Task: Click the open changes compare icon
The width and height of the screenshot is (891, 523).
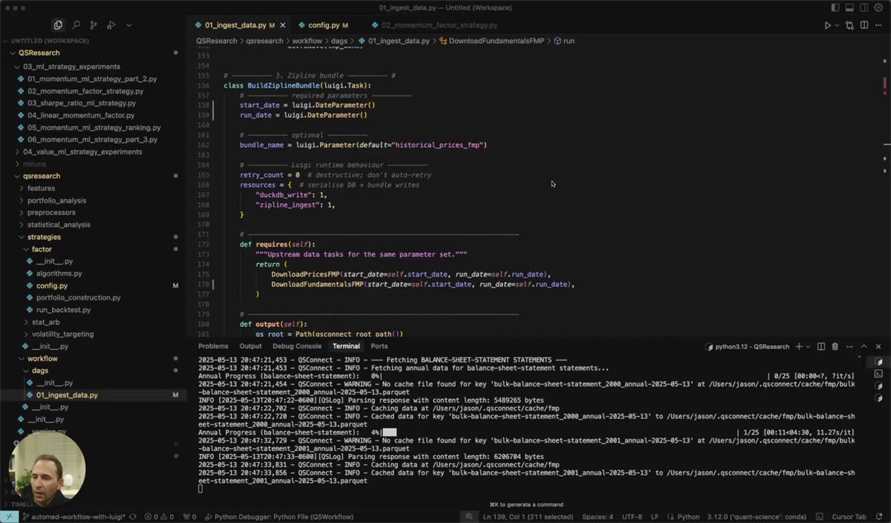Action: pos(849,25)
